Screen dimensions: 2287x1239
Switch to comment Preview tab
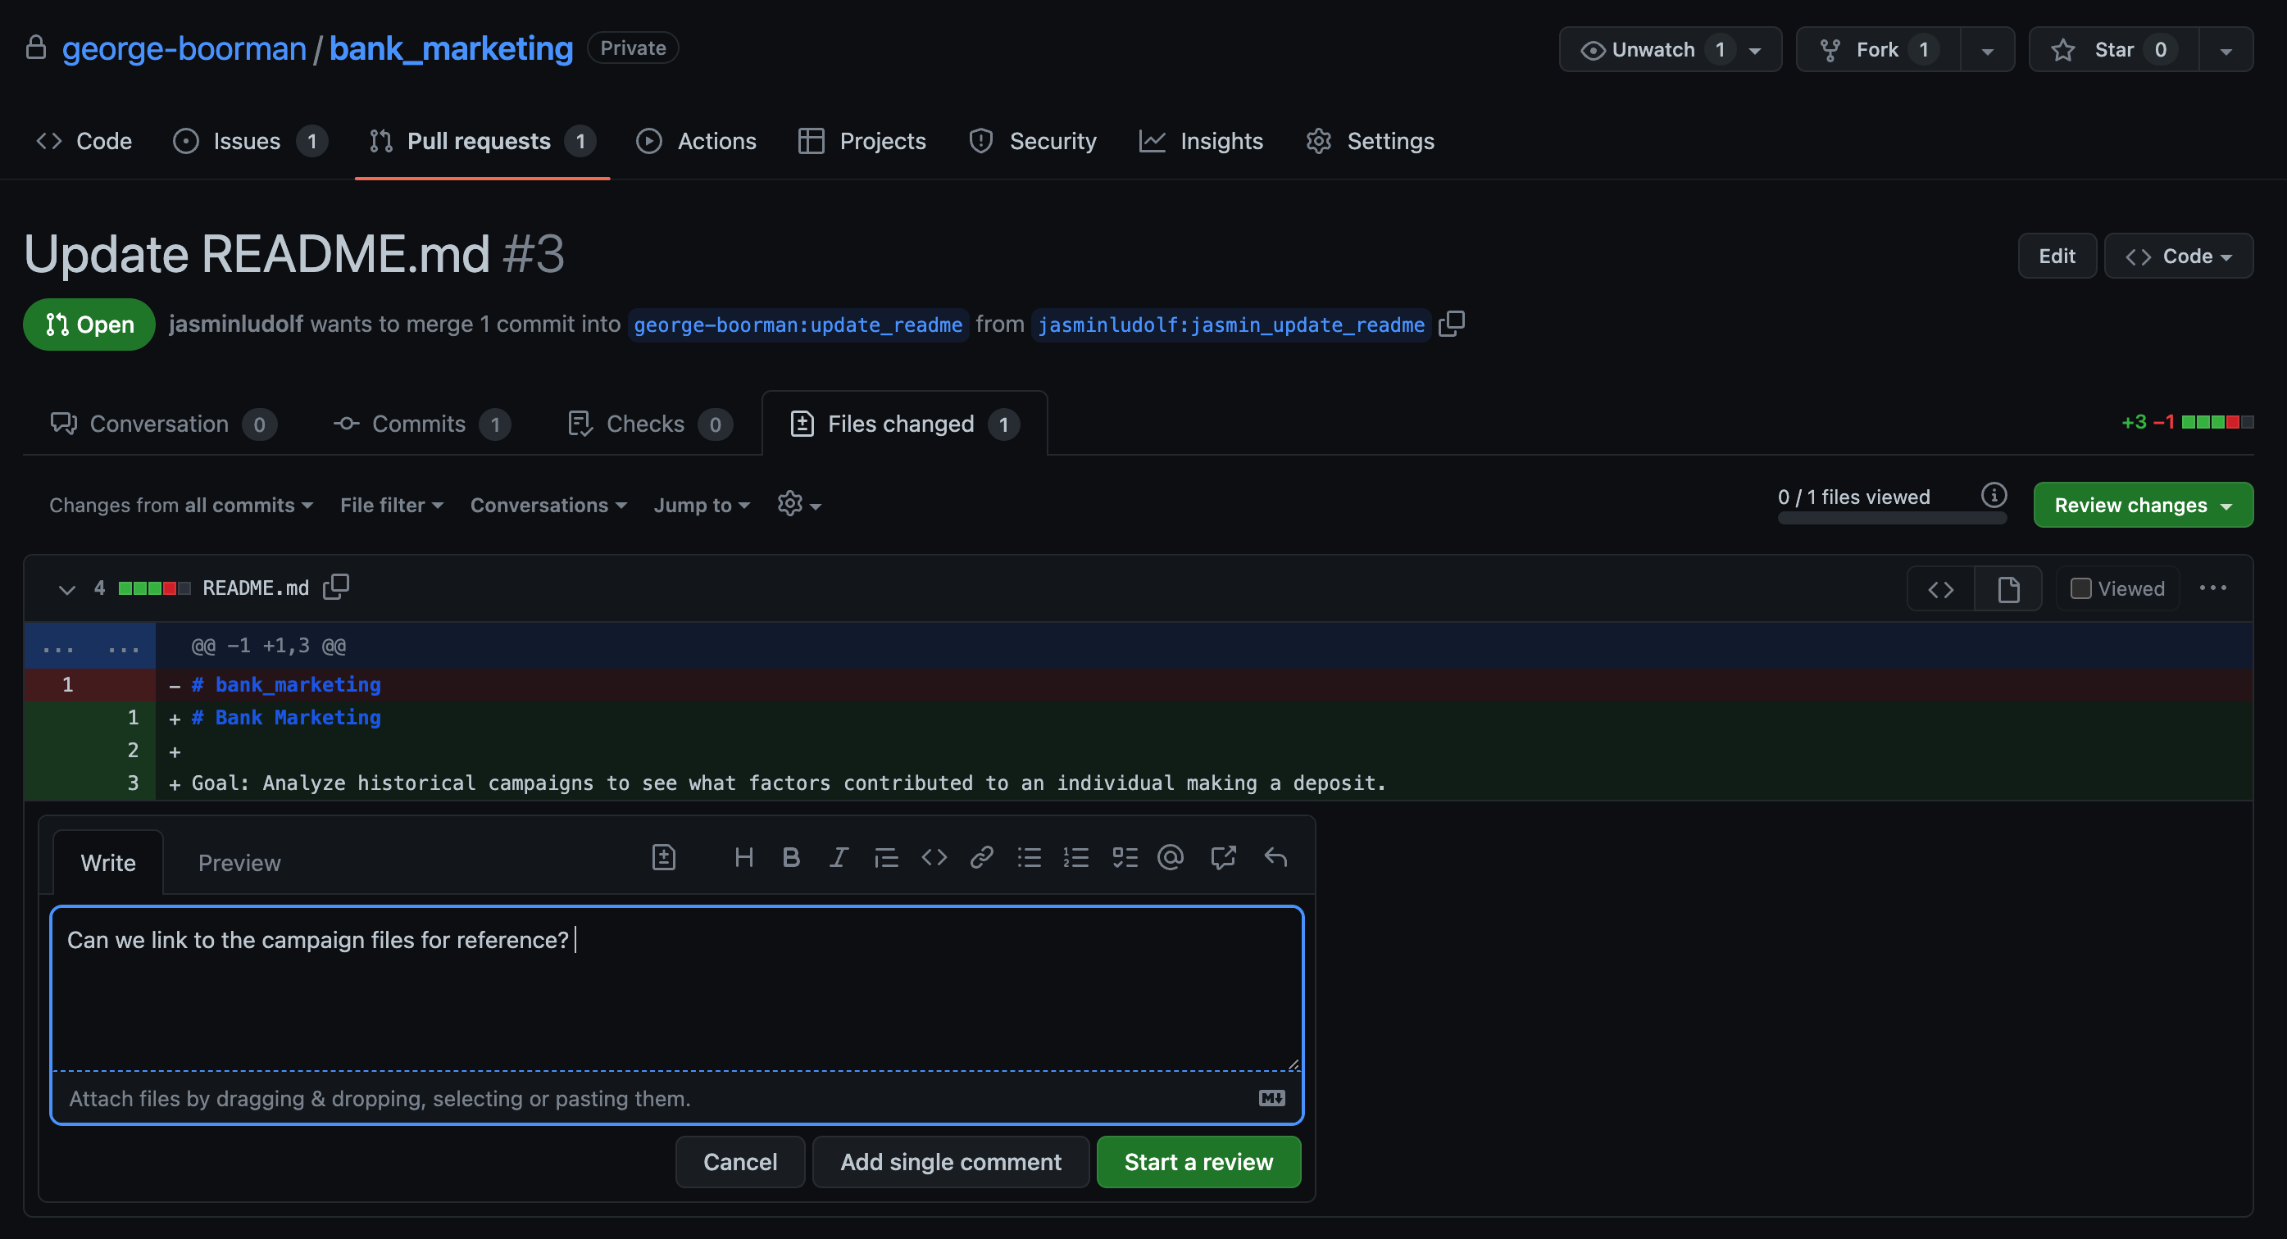point(239,863)
